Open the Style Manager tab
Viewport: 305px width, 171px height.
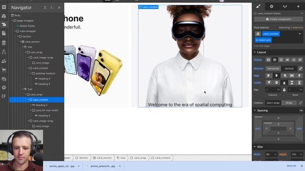pyautogui.click(x=285, y=6)
